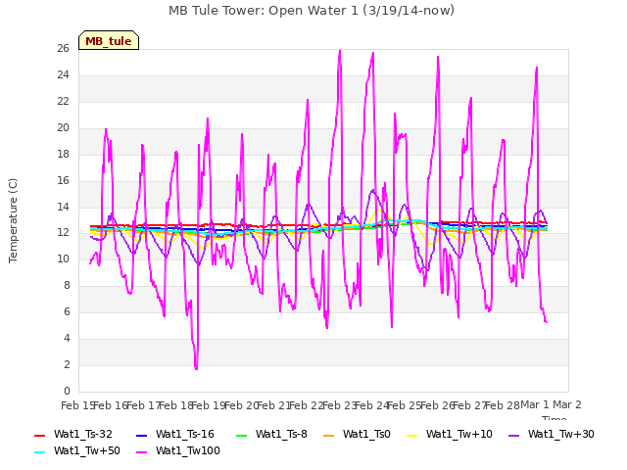Click the Watl_Ts-16 legend label
This screenshot has width=627, height=470.
click(x=185, y=434)
